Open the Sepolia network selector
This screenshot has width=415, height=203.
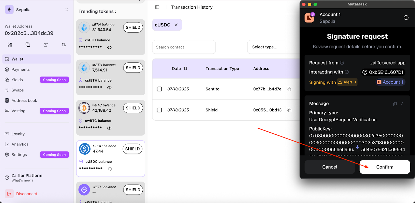pos(37,10)
